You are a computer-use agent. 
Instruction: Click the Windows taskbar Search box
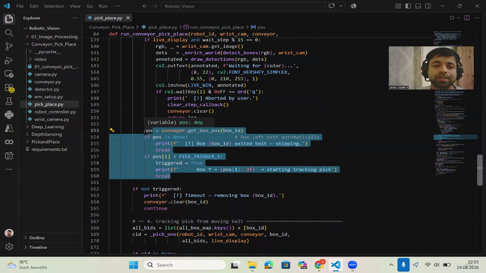pos(185,265)
